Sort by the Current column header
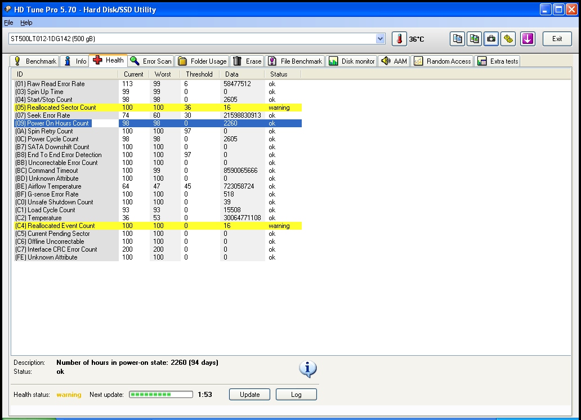 (134, 74)
